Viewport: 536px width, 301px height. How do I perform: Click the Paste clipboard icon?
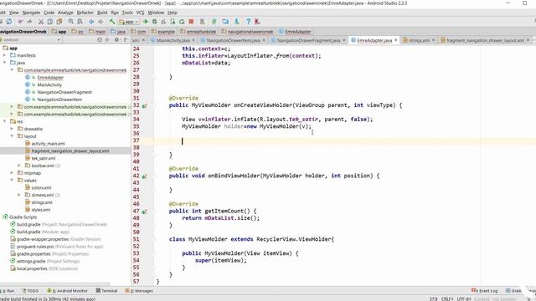point(59,22)
